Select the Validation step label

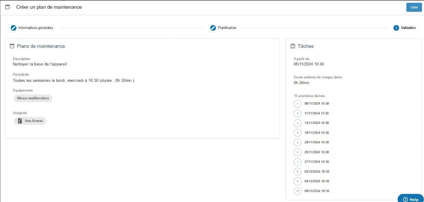click(408, 28)
